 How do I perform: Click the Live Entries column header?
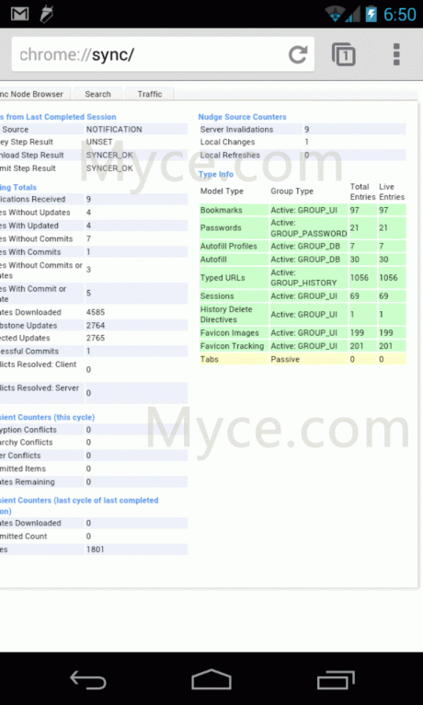click(x=392, y=191)
